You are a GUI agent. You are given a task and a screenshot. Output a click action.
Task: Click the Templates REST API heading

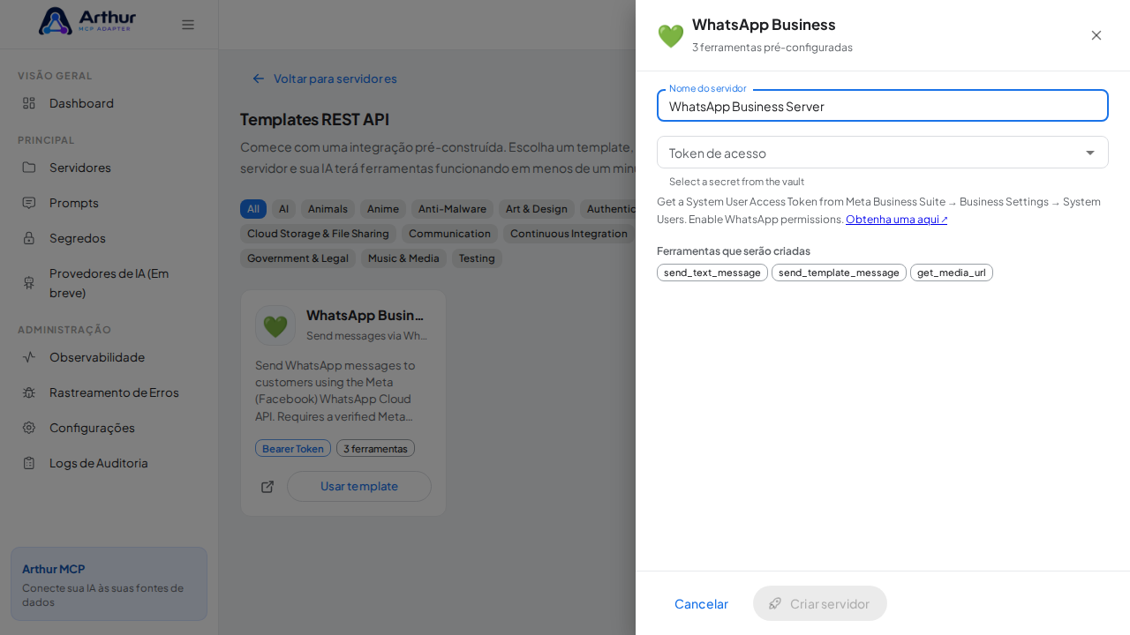click(x=314, y=119)
